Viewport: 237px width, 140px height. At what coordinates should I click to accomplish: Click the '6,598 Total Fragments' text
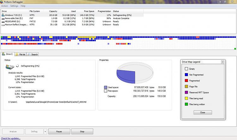click(25, 79)
